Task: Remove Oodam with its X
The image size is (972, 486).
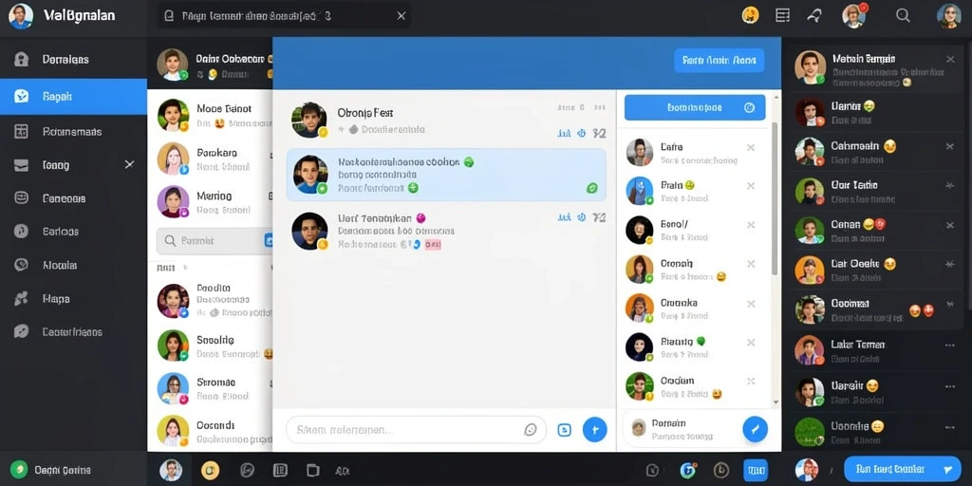Action: [x=751, y=382]
